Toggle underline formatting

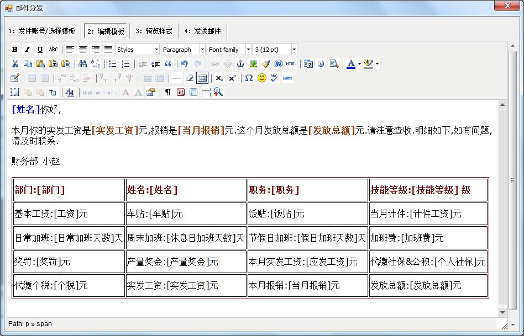pyautogui.click(x=39, y=49)
